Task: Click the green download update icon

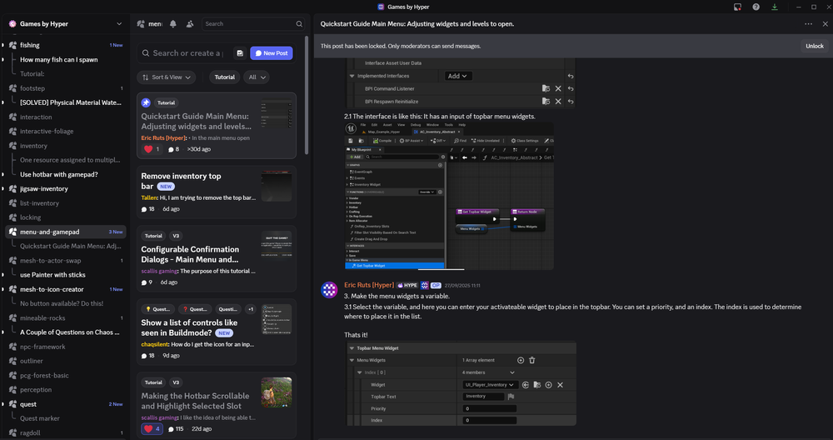Action: coord(776,7)
